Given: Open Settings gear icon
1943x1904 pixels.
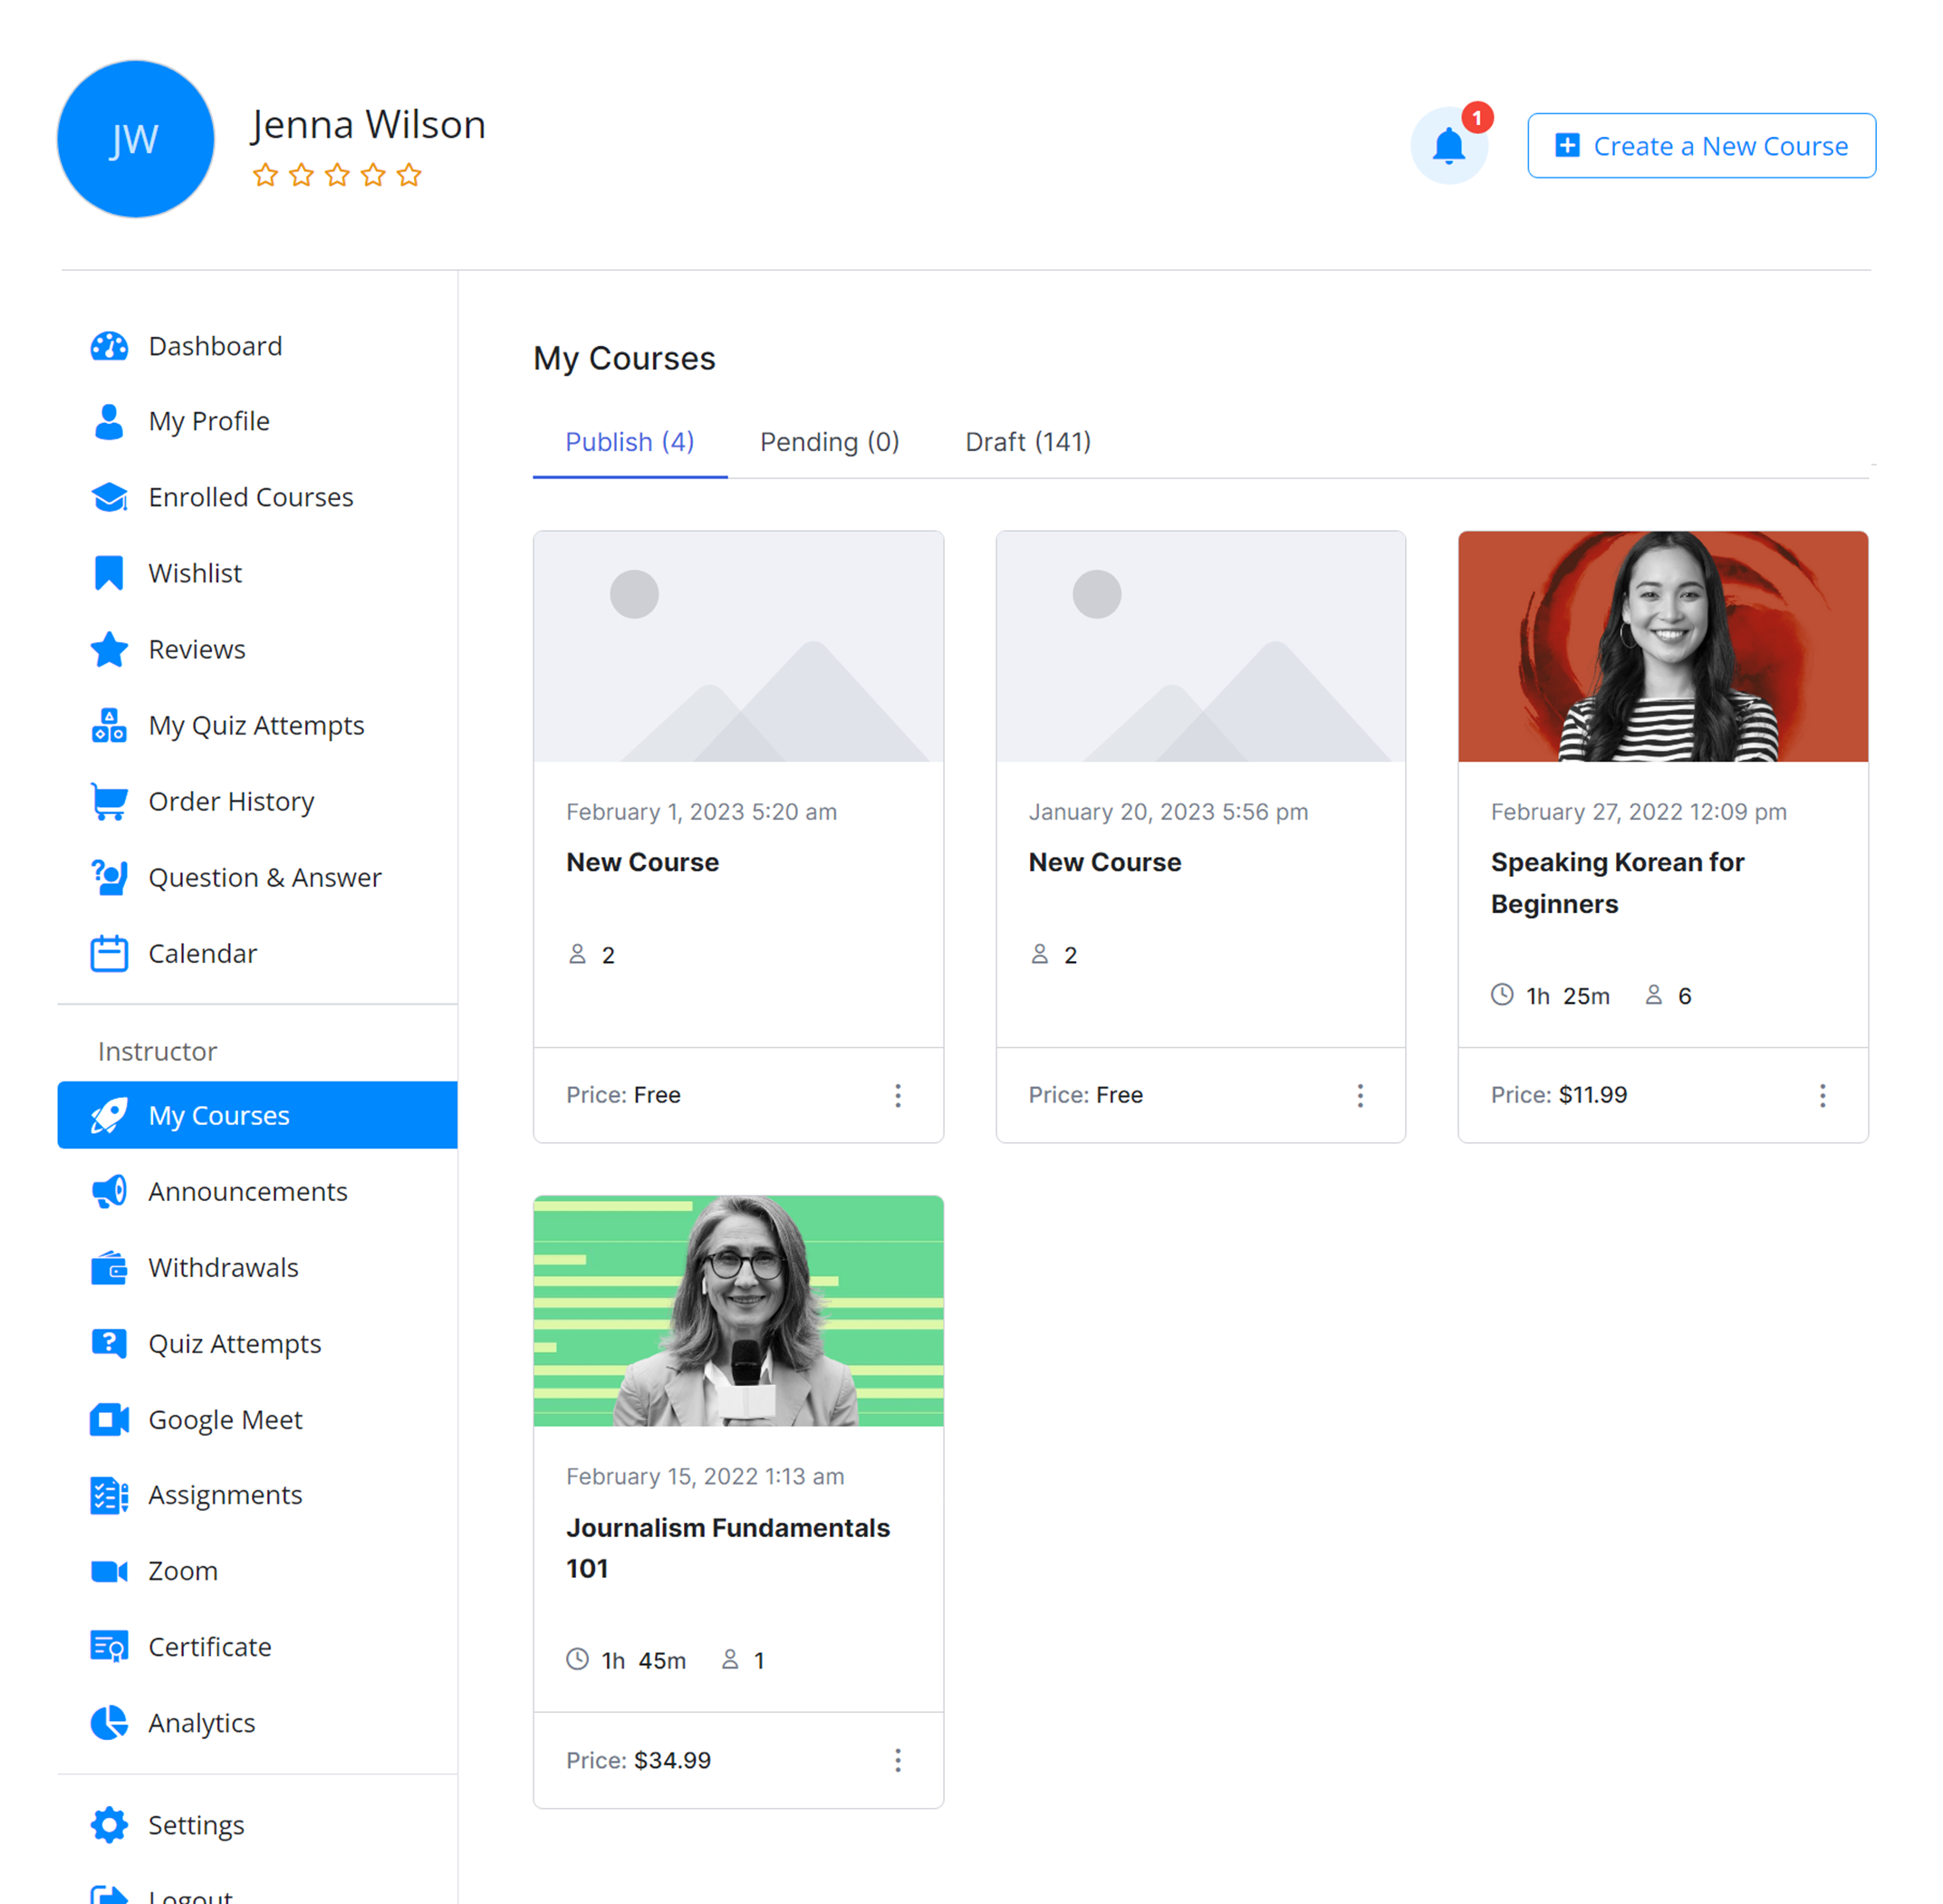Looking at the screenshot, I should coord(109,1824).
